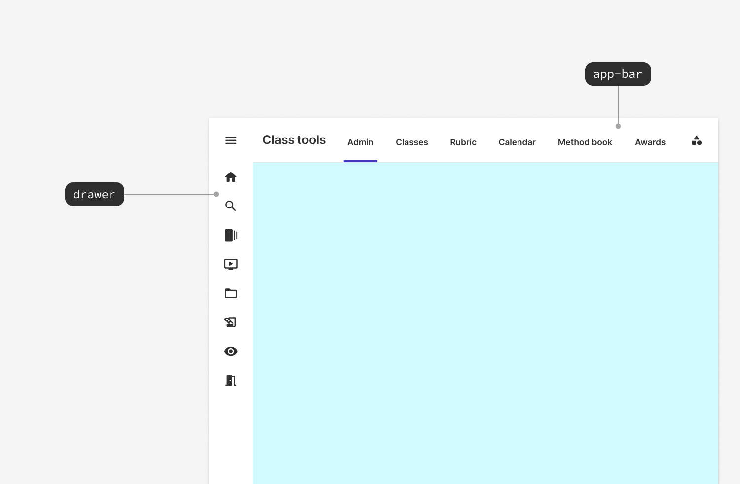740x484 pixels.
Task: Switch to the Calendar tab
Action: 517,142
